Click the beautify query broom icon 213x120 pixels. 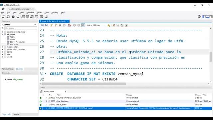(113, 25)
